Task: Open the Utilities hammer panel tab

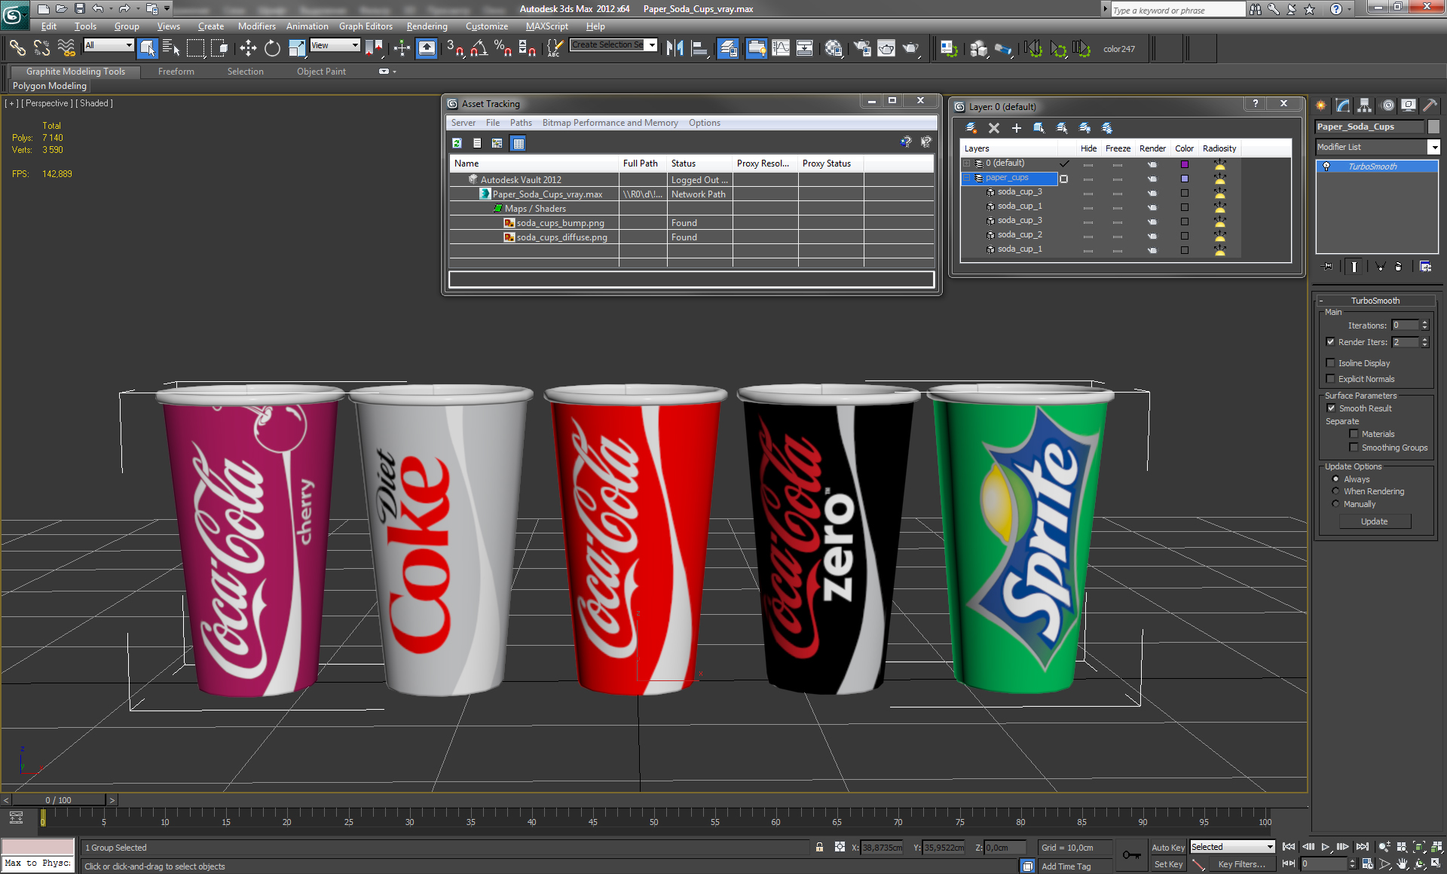Action: click(x=1430, y=105)
